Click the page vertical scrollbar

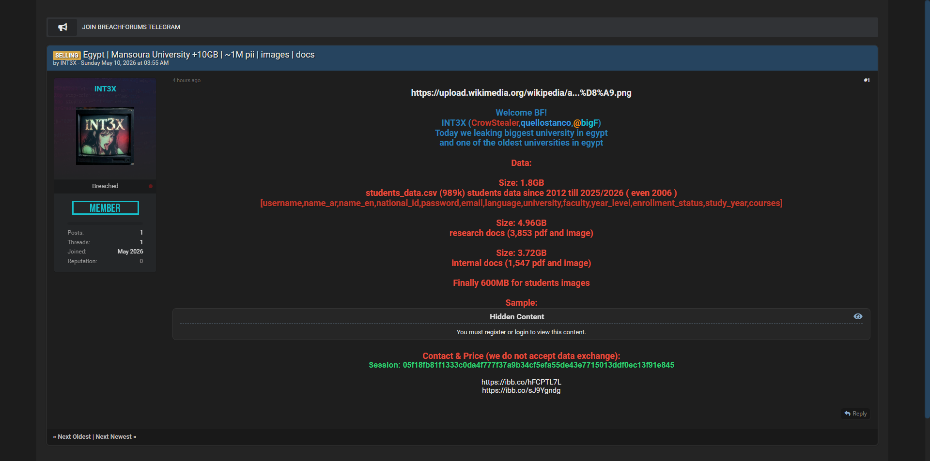click(927, 208)
